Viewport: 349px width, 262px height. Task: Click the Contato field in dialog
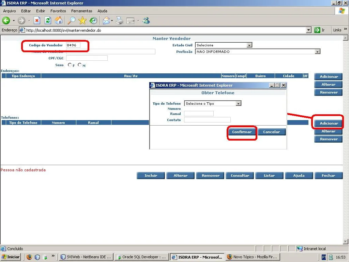coord(207,120)
